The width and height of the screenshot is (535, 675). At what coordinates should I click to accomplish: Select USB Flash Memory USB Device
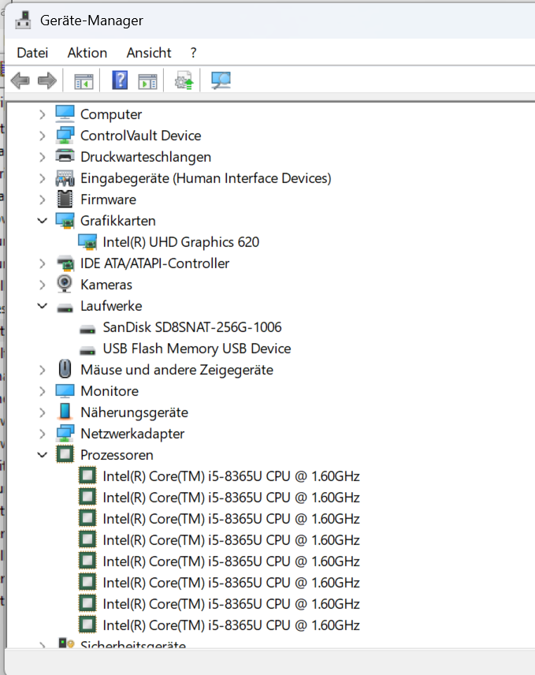[197, 349]
